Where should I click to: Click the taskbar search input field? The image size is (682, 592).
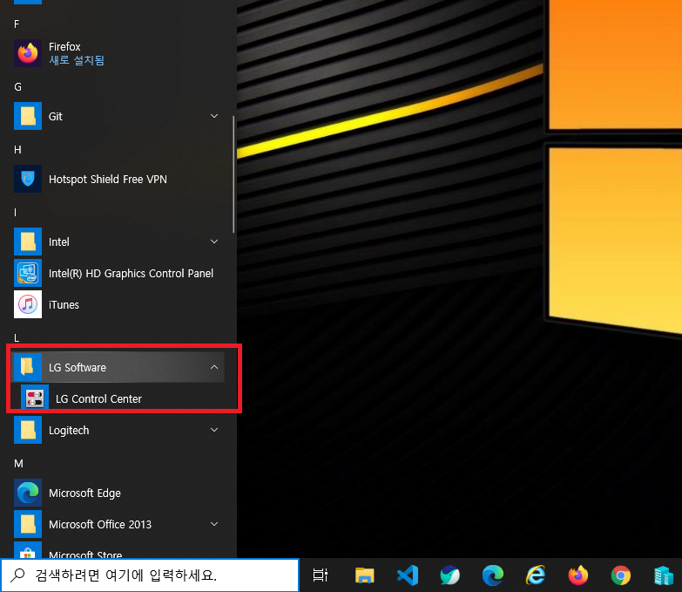click(150, 575)
